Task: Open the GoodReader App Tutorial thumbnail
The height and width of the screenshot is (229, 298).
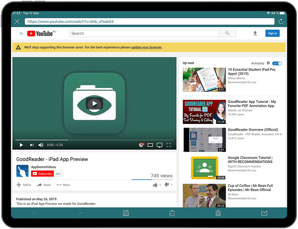Action: [204, 112]
